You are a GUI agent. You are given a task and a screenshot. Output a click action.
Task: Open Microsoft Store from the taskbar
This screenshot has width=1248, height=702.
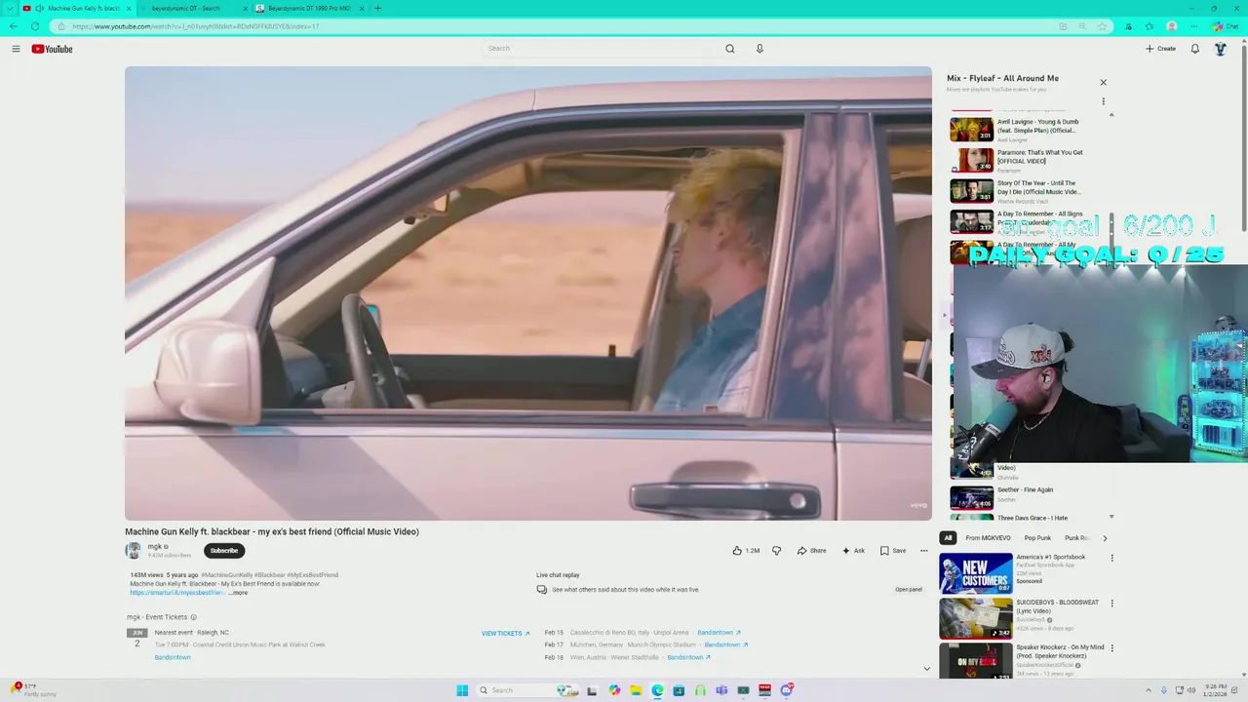[679, 690]
